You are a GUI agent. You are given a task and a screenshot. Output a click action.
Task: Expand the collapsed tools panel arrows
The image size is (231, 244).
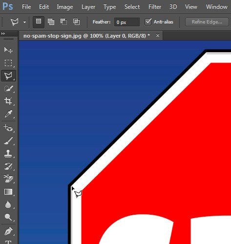click(x=3, y=33)
